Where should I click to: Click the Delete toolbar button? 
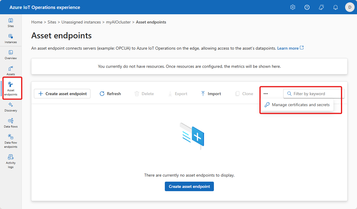[x=144, y=94]
